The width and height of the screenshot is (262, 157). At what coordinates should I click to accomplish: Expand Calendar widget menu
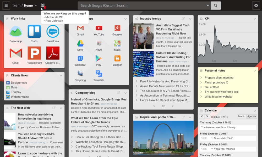pyautogui.click(x=255, y=111)
